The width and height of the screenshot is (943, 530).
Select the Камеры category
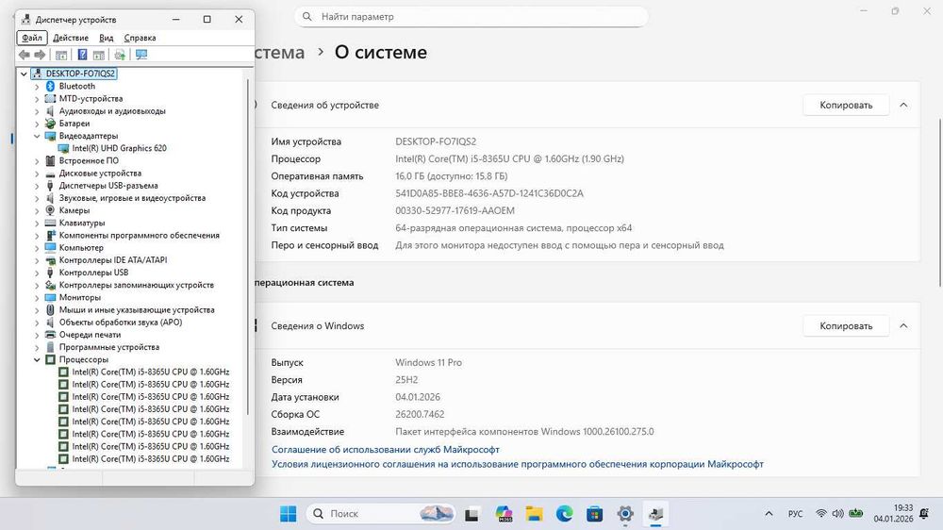click(74, 210)
